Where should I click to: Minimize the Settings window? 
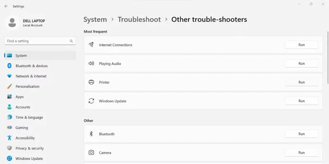pos(299,4)
